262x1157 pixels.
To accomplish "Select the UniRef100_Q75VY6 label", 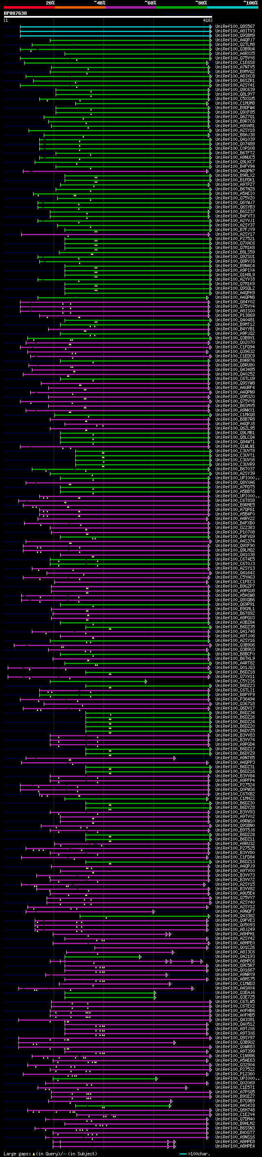I will [x=235, y=58].
